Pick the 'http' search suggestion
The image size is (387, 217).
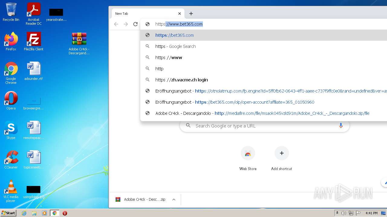coord(264,69)
